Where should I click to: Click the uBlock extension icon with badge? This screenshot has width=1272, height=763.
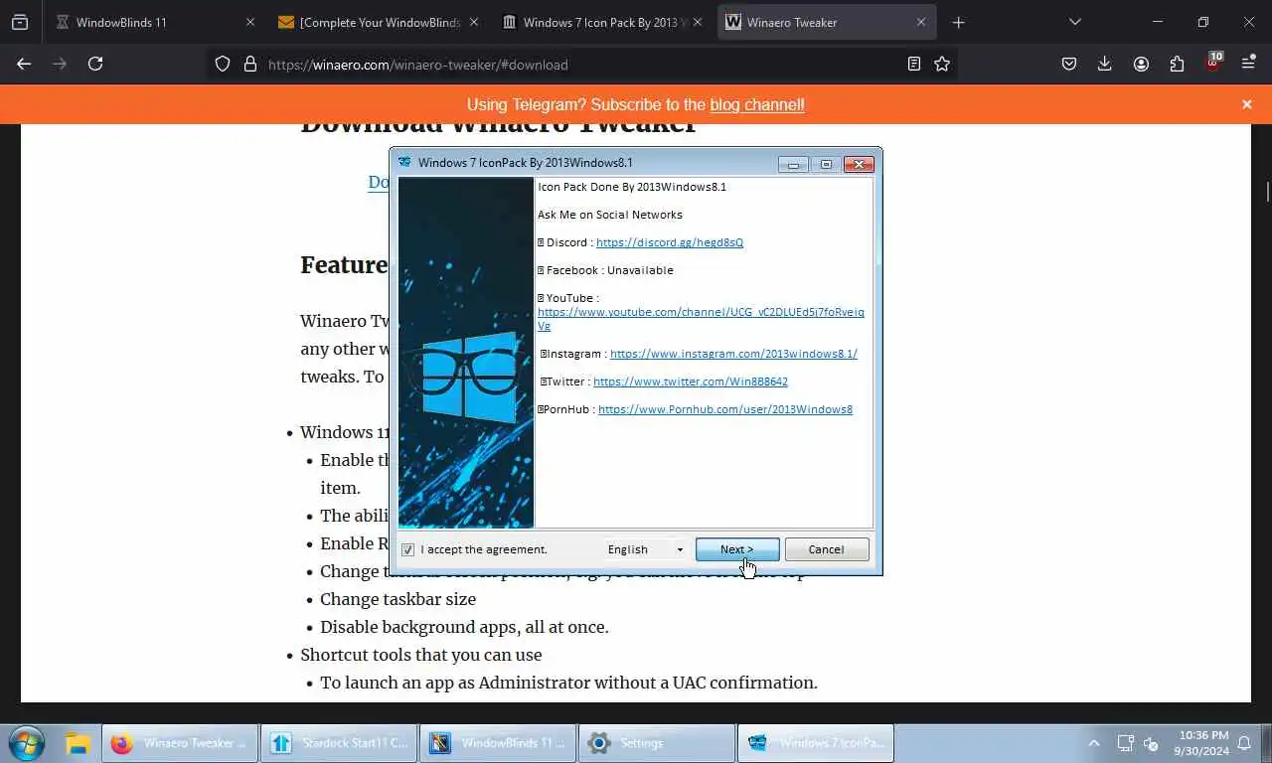(1213, 63)
